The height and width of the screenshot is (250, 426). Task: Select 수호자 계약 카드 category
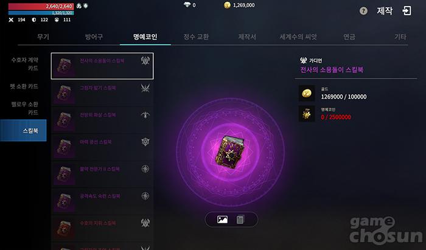coord(25,64)
